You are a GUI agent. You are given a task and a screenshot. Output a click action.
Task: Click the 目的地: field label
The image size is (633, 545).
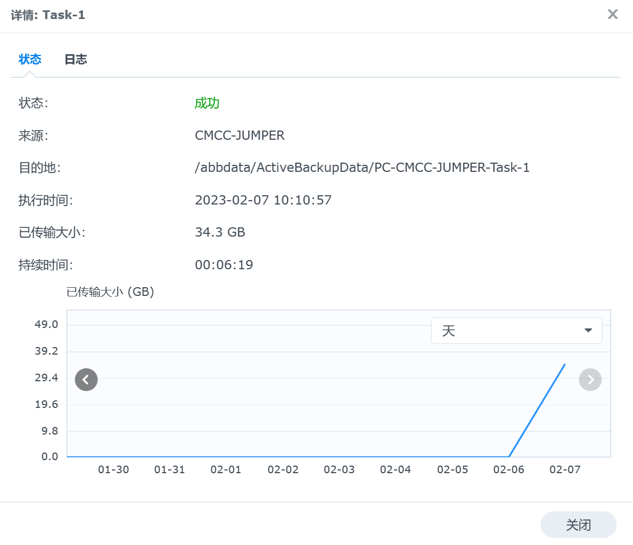[40, 168]
